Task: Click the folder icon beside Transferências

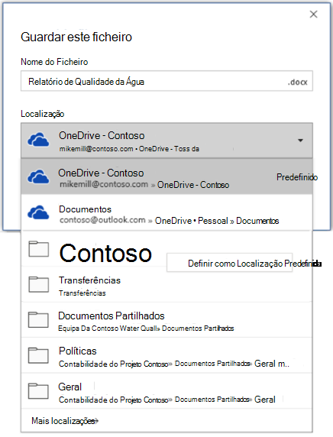Action: pyautogui.click(x=39, y=284)
